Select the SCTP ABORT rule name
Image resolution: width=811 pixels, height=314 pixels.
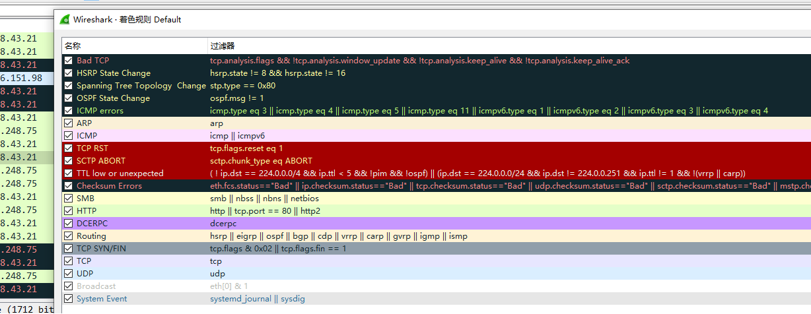[x=101, y=161]
